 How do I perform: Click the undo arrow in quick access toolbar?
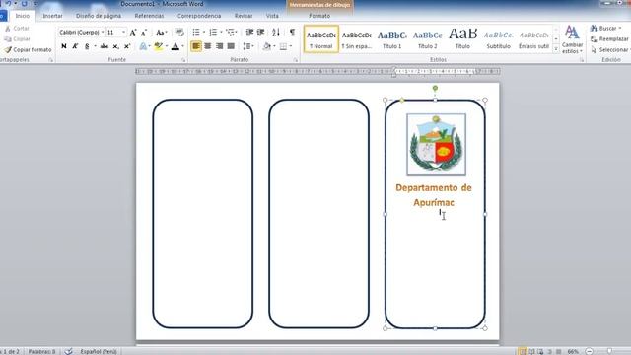tap(8, 4)
